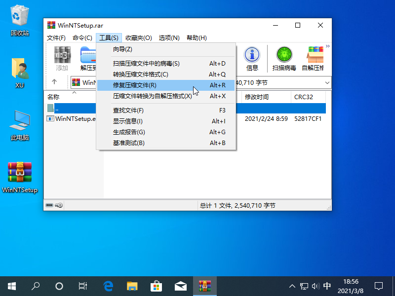Click the Info (信息) toolbar icon
This screenshot has height=296, width=395.
(x=252, y=59)
